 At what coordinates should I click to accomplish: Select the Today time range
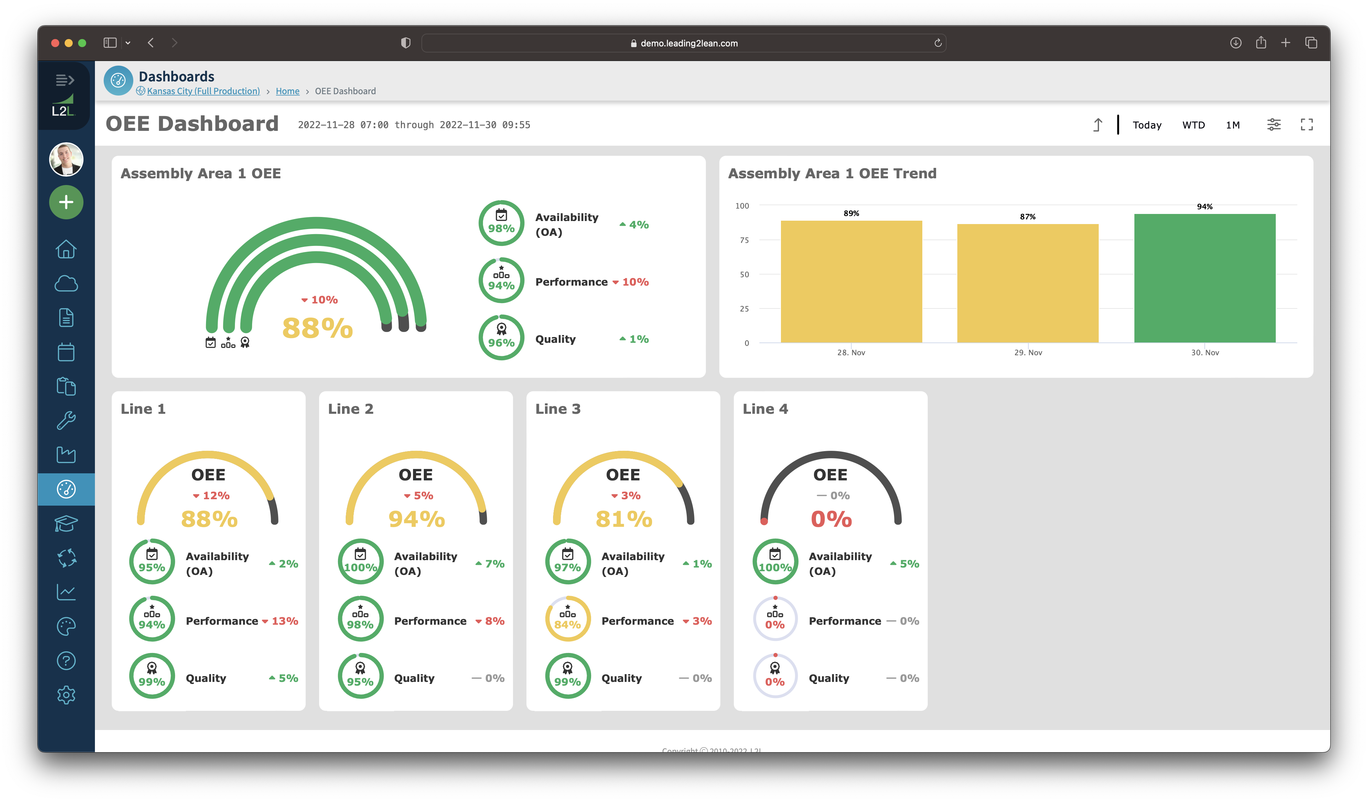click(1147, 125)
